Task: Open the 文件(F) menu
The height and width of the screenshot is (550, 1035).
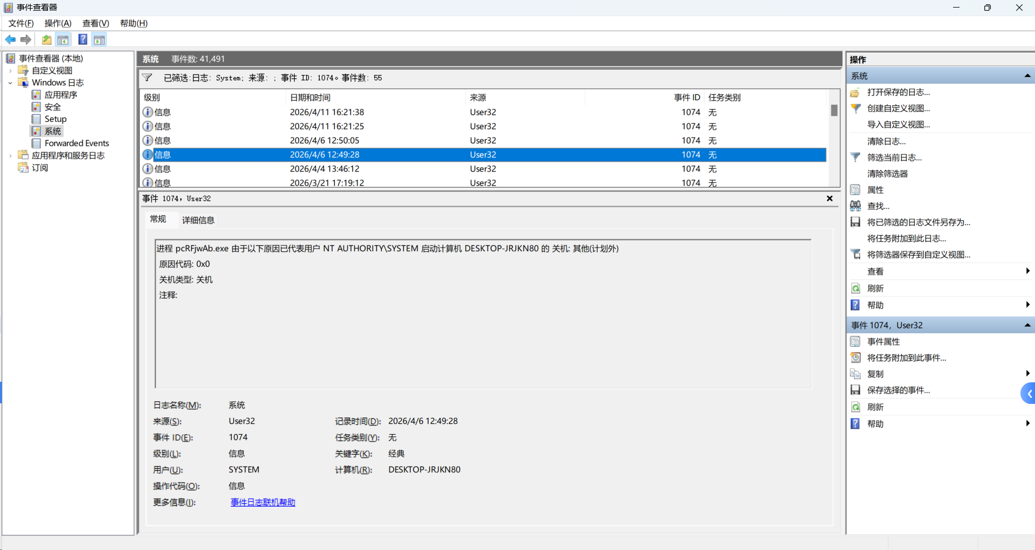Action: tap(21, 23)
